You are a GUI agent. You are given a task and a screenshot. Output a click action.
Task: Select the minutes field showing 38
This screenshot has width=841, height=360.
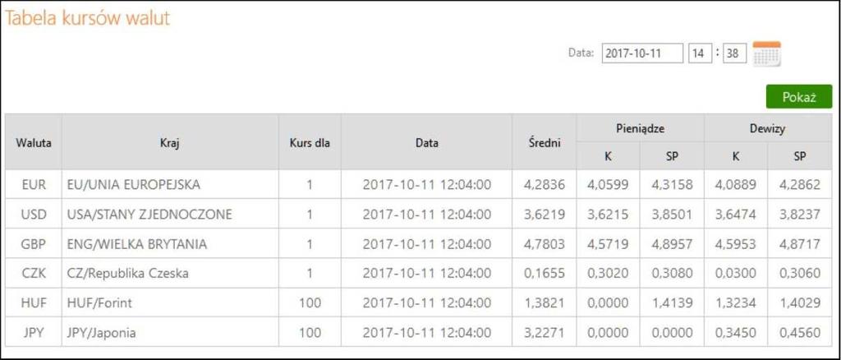(x=734, y=53)
